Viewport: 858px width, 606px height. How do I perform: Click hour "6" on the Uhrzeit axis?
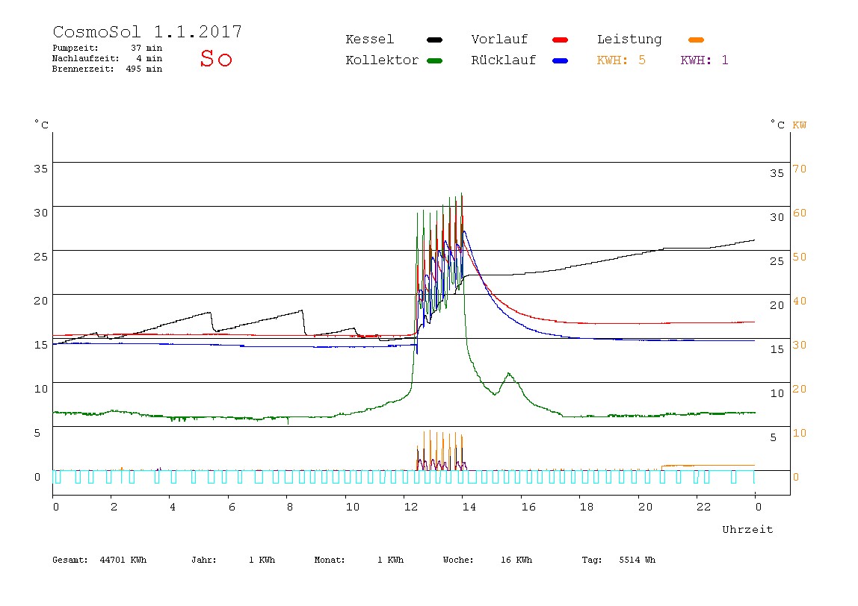point(232,507)
